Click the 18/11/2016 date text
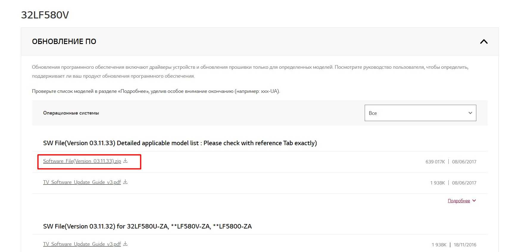Viewport: 507px width, 252px height. click(x=465, y=245)
